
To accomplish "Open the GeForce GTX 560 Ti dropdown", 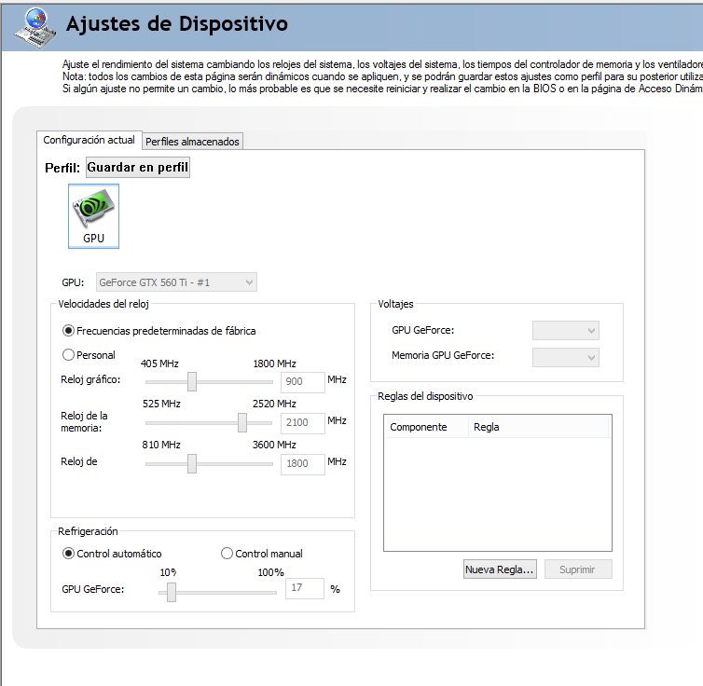I will tap(176, 282).
